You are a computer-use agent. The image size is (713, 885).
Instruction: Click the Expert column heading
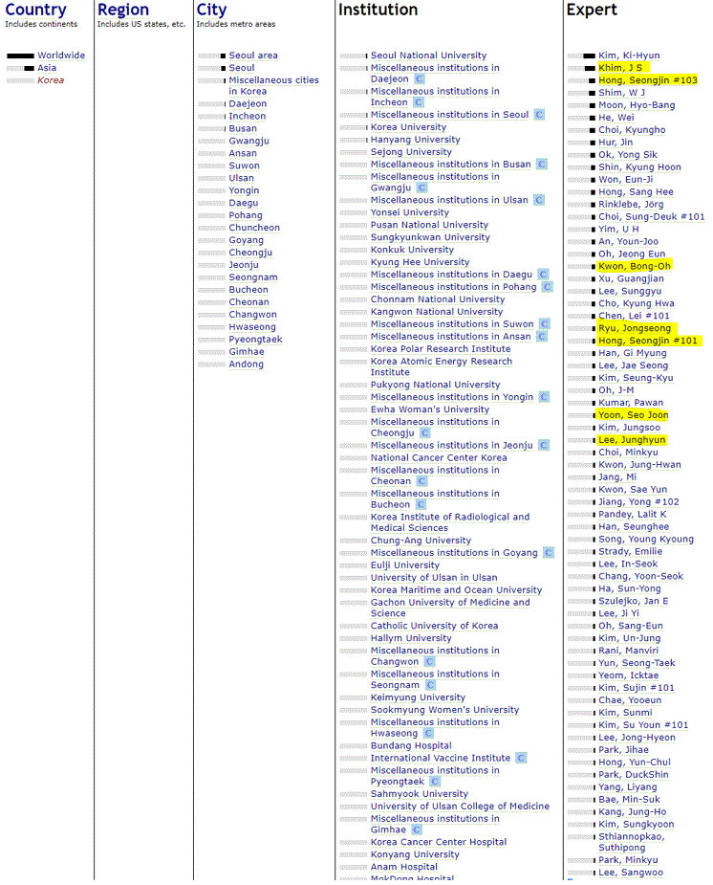click(x=592, y=11)
